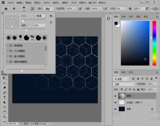
Task: Open the 滤镜(T) menu
Action: click(65, 3)
